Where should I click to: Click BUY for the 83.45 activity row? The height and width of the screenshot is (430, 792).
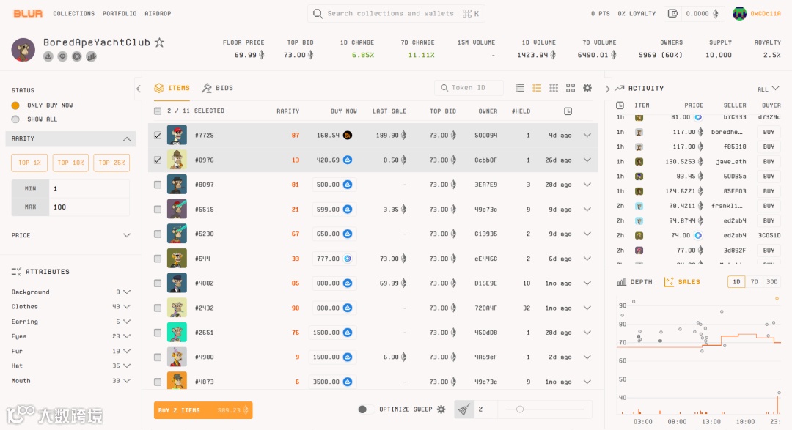769,177
